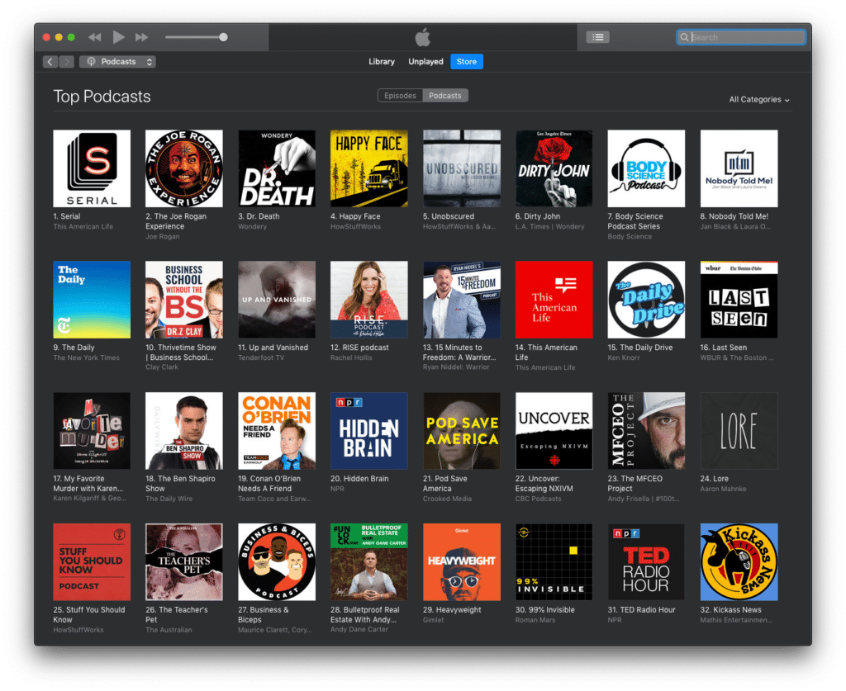This screenshot has height=691, width=846.
Task: Open the Up Next list icon
Action: [598, 37]
